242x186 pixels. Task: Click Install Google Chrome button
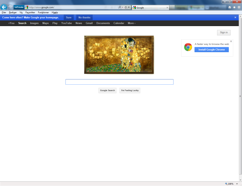pos(211,50)
